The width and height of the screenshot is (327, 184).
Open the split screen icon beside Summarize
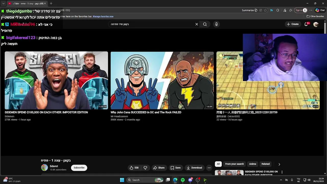point(260,10)
